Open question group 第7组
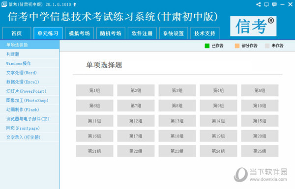The image size is (295, 189). tap(136, 106)
